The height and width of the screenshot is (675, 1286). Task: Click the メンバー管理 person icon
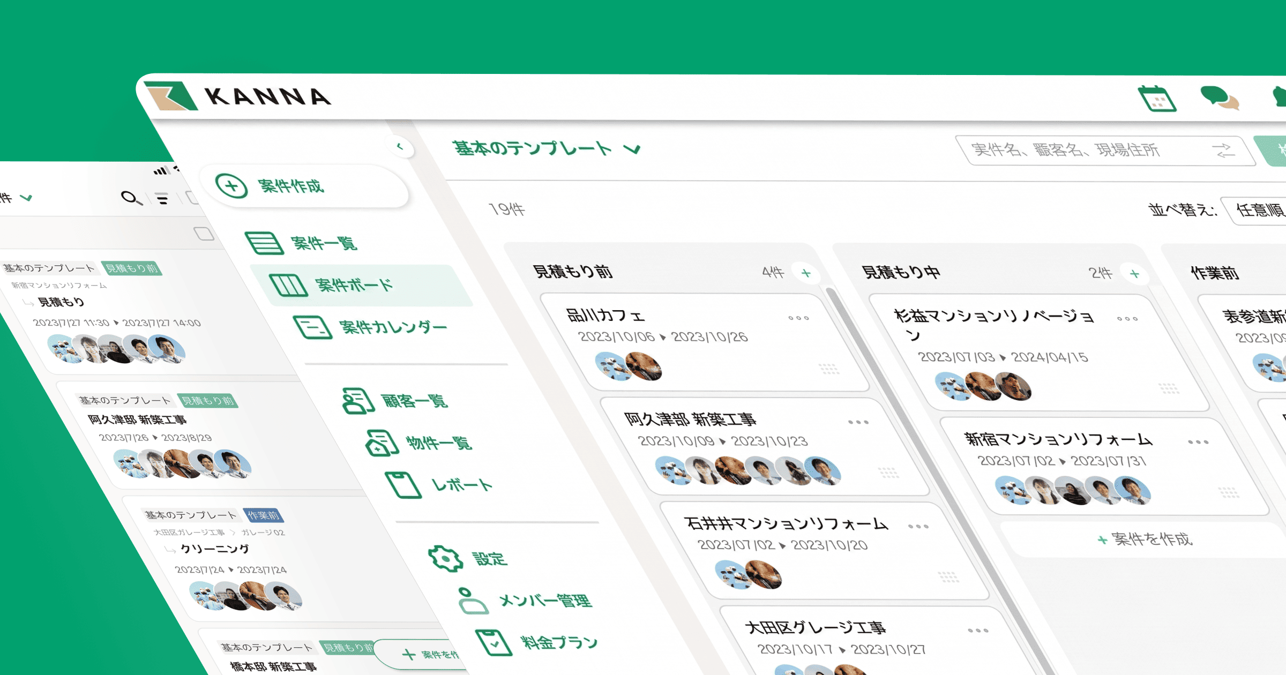(x=473, y=601)
